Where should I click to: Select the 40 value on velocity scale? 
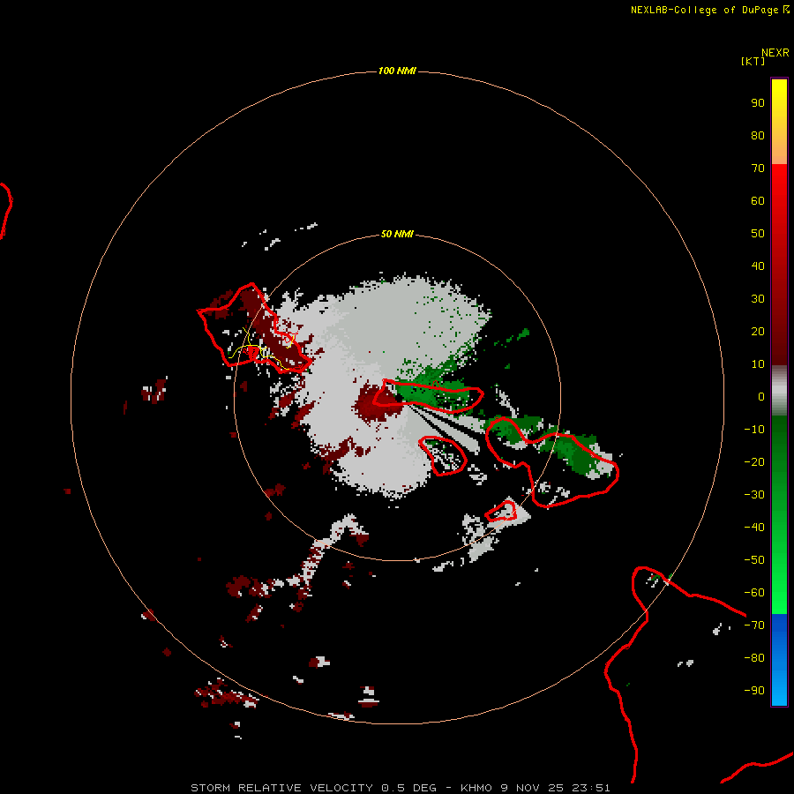758,266
